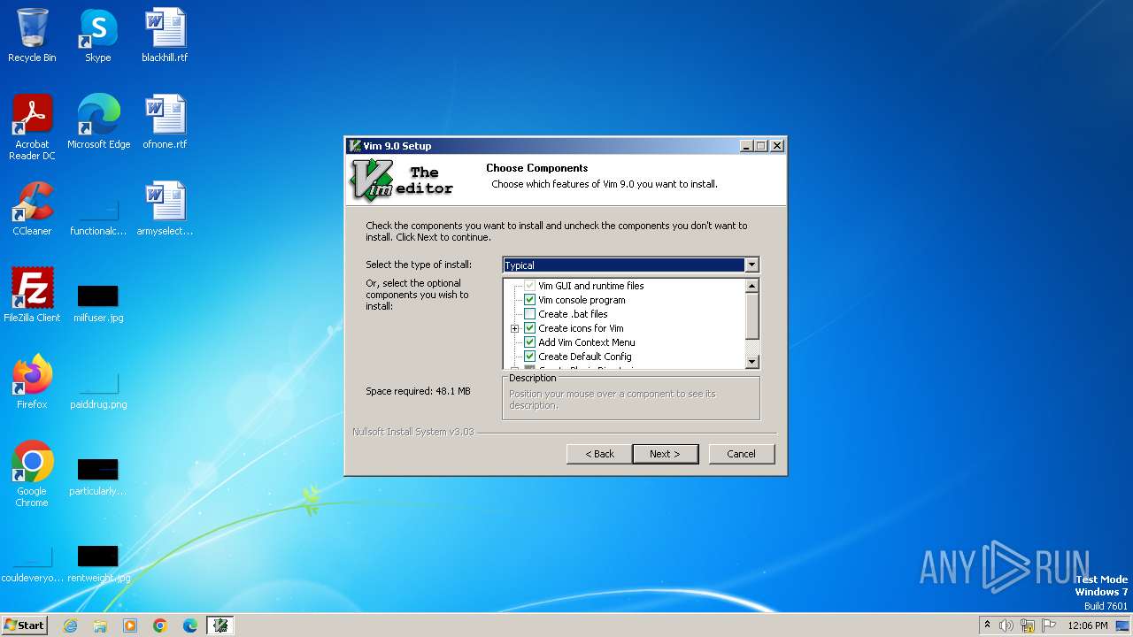Screen dimensions: 1133x637
Task: Open Acrobat Reader DC shortcut
Action: [32, 127]
